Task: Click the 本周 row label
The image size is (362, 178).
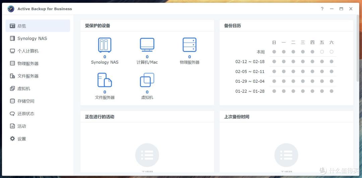Action: pyautogui.click(x=261, y=52)
